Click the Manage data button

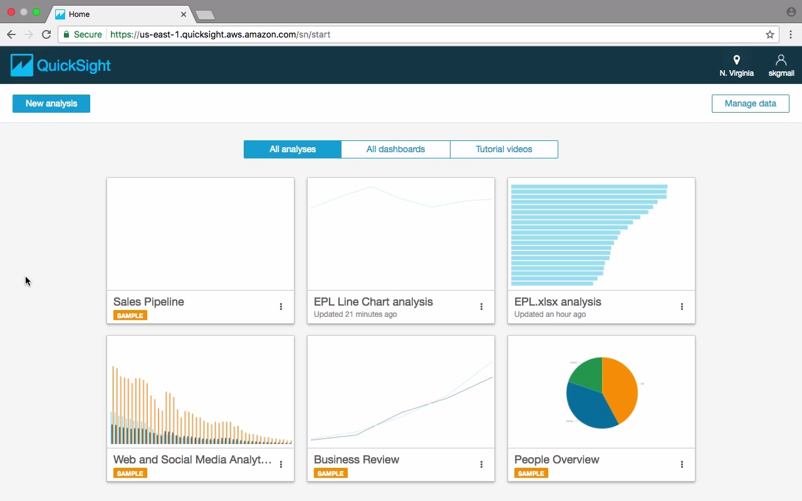pos(750,103)
